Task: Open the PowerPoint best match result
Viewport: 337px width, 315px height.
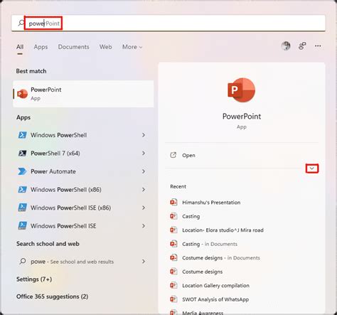Action: point(83,94)
